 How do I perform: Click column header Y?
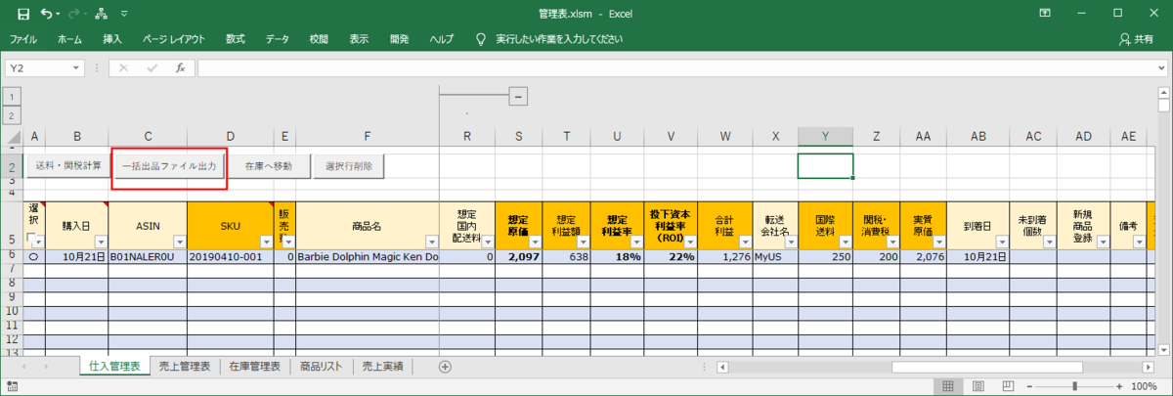tap(826, 136)
